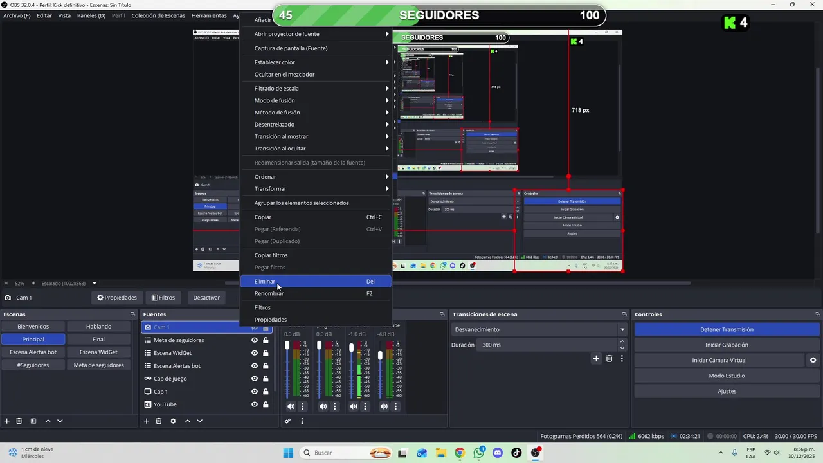Hide the Escena WidGet source
The image size is (823, 463).
click(255, 353)
